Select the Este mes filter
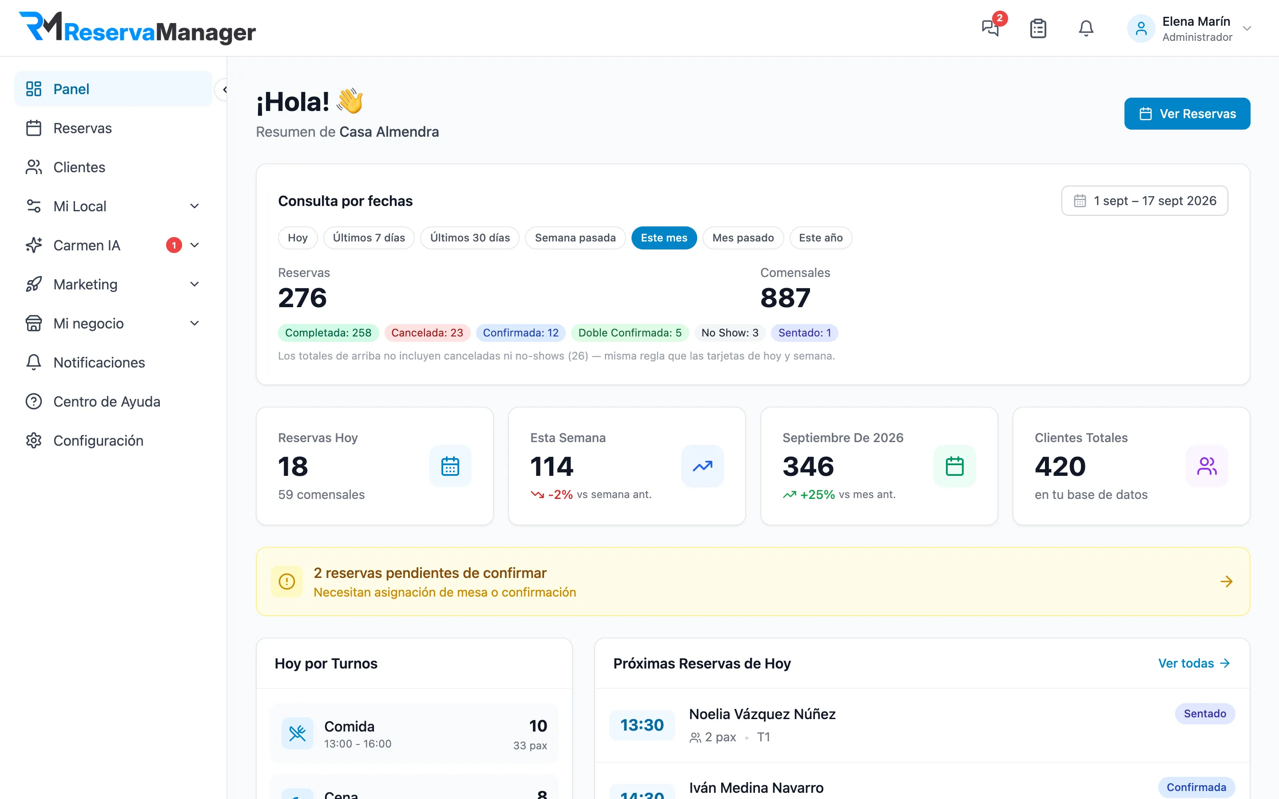The height and width of the screenshot is (799, 1279). coord(664,238)
